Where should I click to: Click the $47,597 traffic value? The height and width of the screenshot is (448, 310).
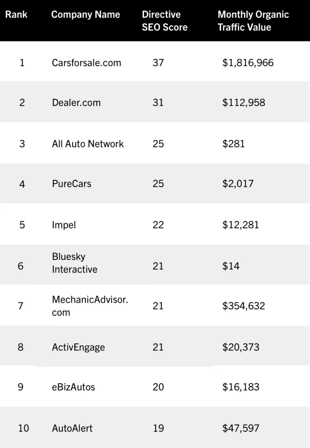pyautogui.click(x=240, y=428)
